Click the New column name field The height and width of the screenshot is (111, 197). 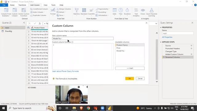pos(83,39)
